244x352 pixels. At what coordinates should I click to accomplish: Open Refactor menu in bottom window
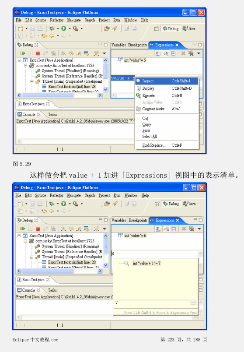56,195
